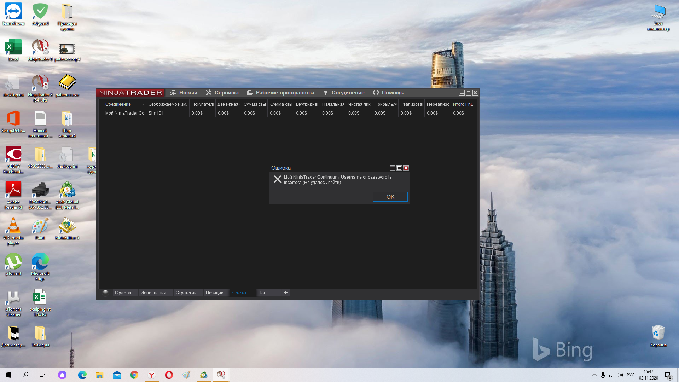Open the Соединение menu
Screen dimensions: 679x382
pos(344,93)
